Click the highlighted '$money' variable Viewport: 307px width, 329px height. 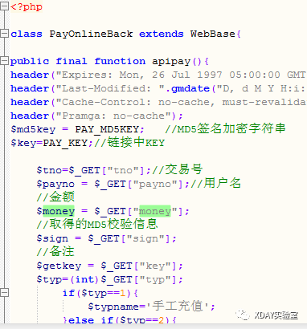click(55, 211)
